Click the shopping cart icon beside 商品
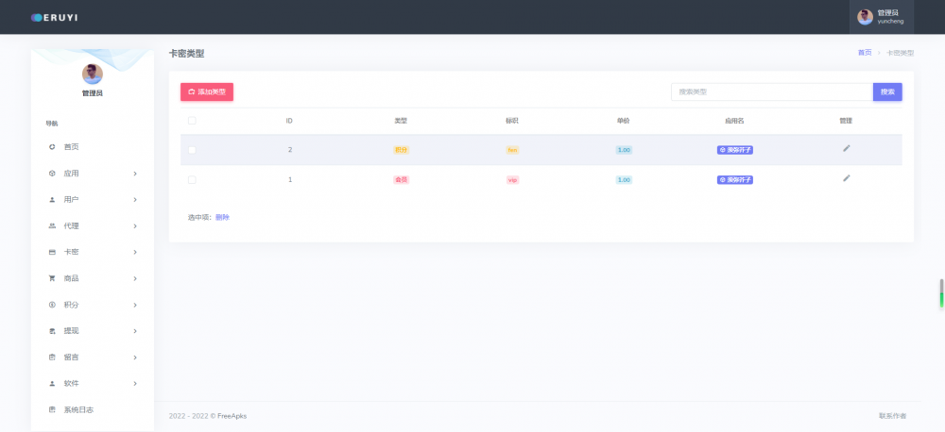This screenshot has width=945, height=432. tap(52, 278)
